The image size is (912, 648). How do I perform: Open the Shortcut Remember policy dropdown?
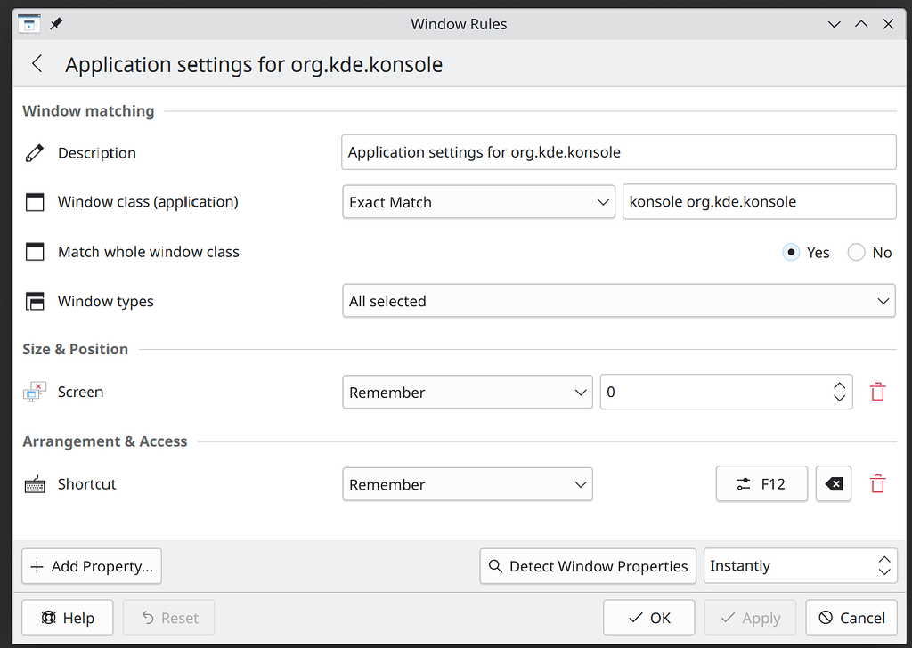tap(468, 485)
